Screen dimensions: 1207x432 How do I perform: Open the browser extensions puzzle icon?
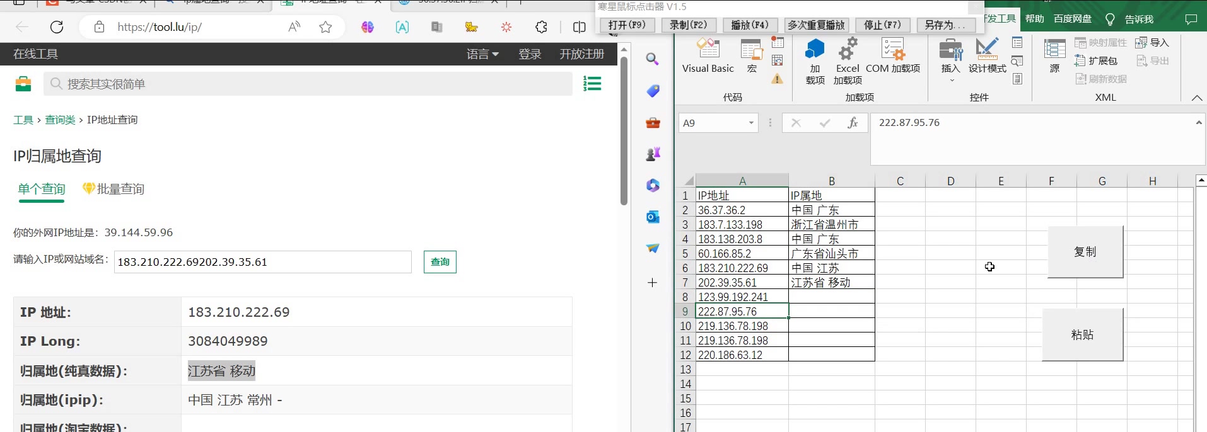point(541,27)
